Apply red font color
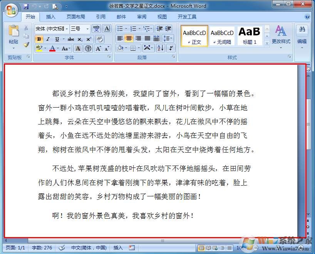This screenshot has height=254, width=315. 52,48
